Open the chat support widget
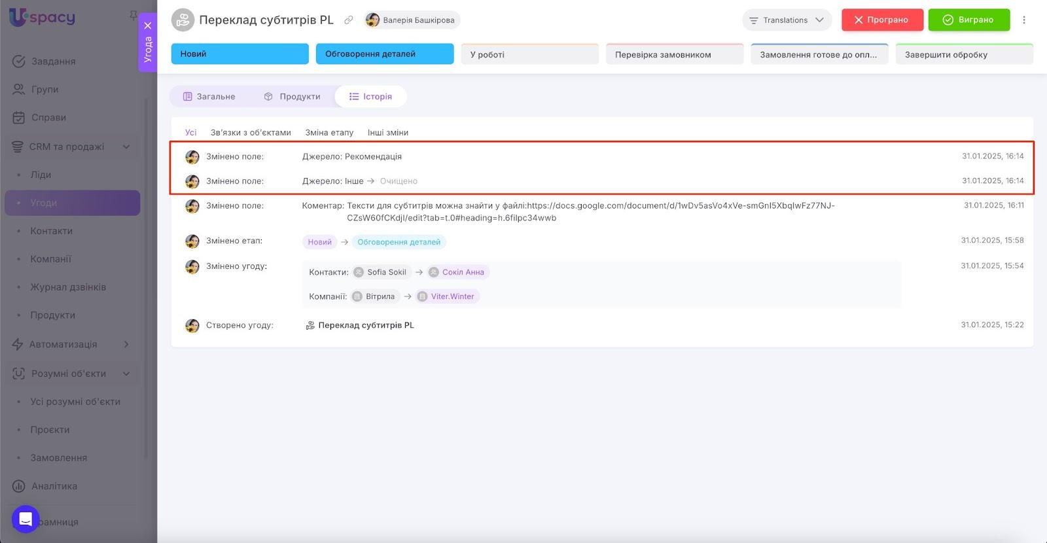The height and width of the screenshot is (543, 1047). coord(26,519)
